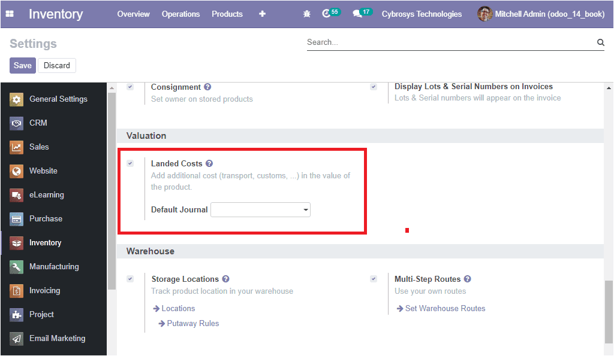Select General Settings gear icon in sidebar

16,99
